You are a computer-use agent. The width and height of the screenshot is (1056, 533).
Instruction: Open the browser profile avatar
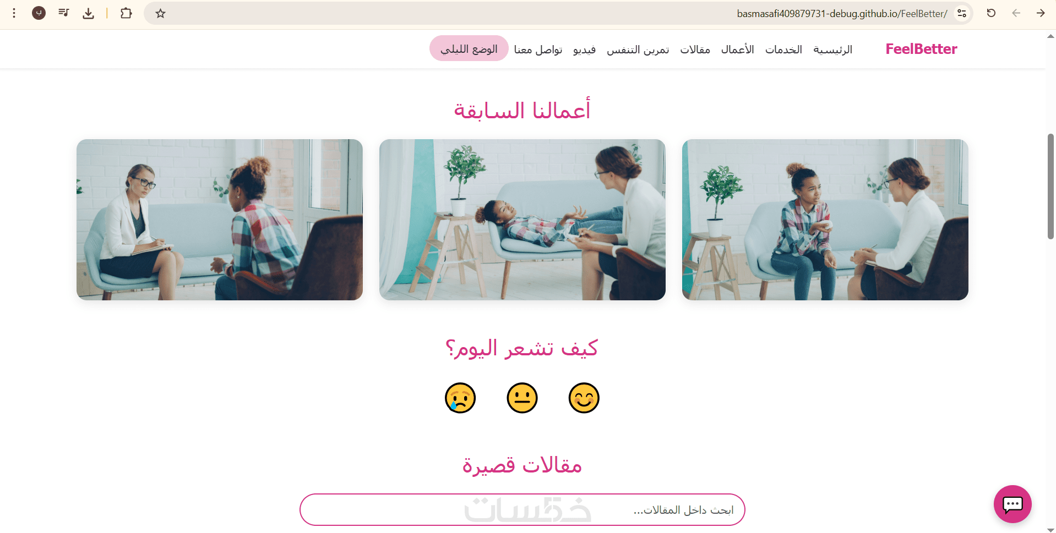(x=39, y=13)
